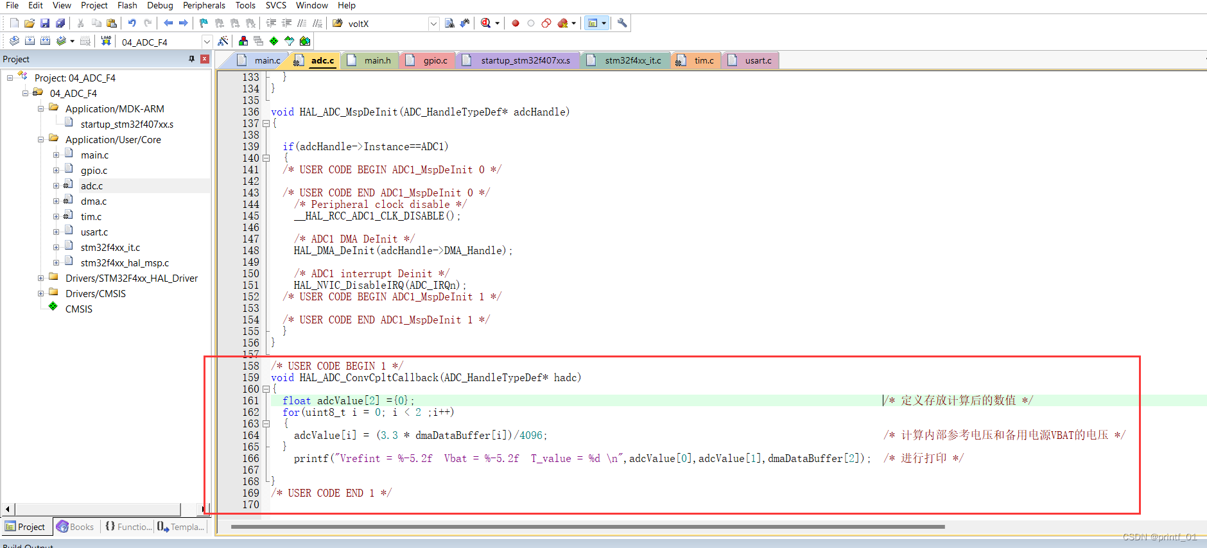Open the Flash menu
The height and width of the screenshot is (548, 1207).
point(127,5)
